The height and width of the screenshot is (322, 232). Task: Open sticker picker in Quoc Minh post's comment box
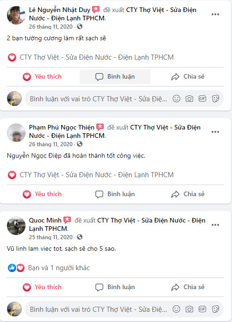tap(215, 309)
